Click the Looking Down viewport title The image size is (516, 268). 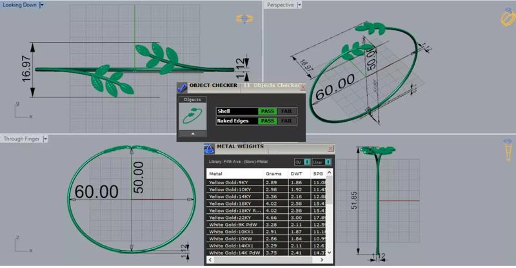[19, 5]
